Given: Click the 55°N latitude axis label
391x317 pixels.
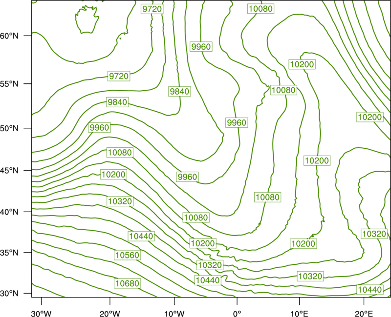Looking at the screenshot, I should tap(9, 84).
